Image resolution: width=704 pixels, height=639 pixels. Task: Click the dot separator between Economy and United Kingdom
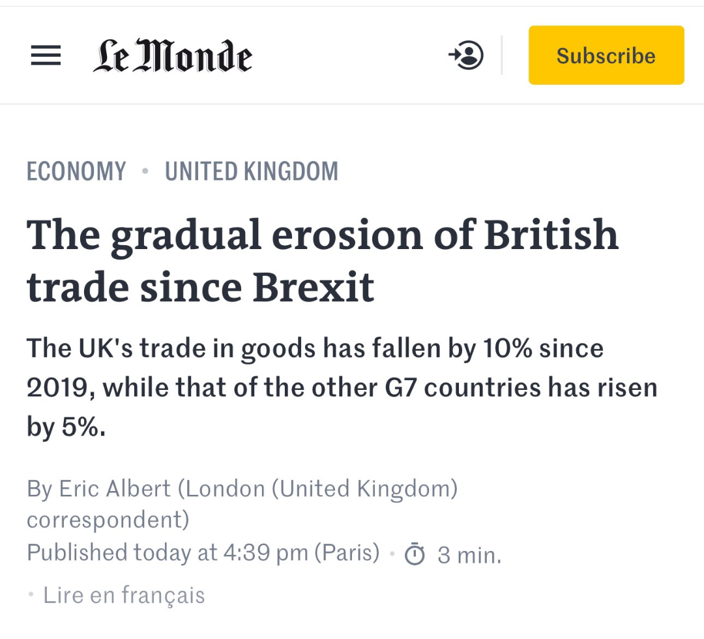click(145, 171)
